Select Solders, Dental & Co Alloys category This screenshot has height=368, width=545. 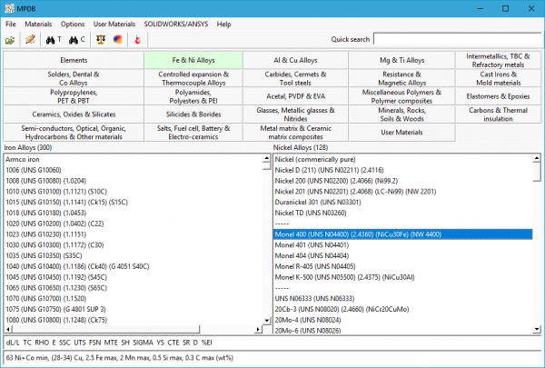pos(74,78)
